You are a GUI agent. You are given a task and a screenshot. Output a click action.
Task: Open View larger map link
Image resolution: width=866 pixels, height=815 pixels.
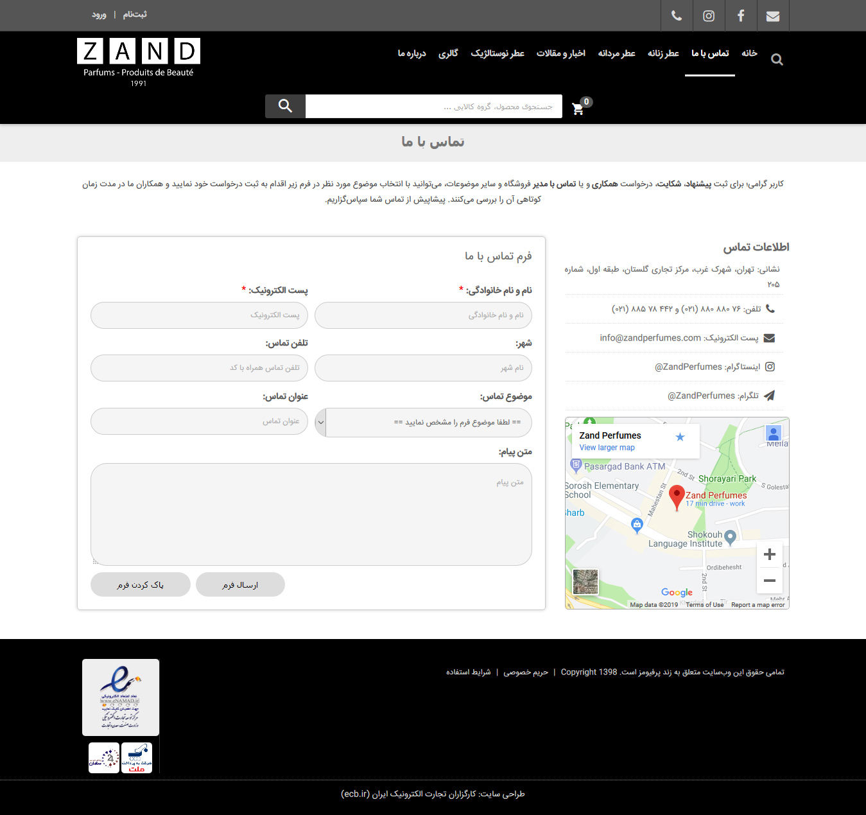(x=607, y=448)
